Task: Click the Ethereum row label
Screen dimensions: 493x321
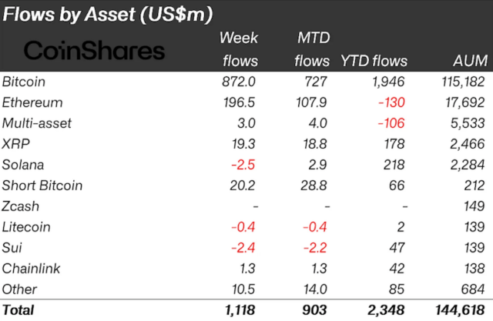Action: coord(32,102)
